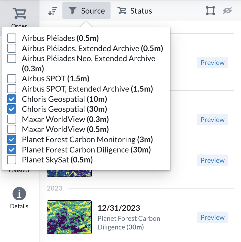Uncheck Planet Forest Carbon Diligence (30m)

point(12,150)
